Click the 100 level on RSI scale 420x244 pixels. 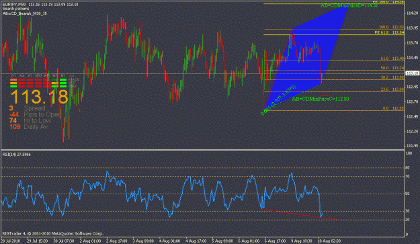pyautogui.click(x=409, y=153)
